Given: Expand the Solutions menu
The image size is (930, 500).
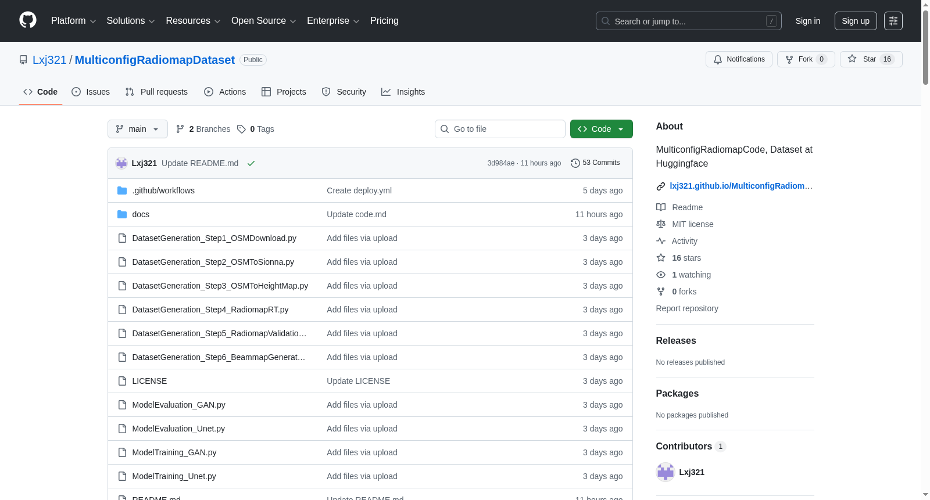Looking at the screenshot, I should pyautogui.click(x=131, y=21).
